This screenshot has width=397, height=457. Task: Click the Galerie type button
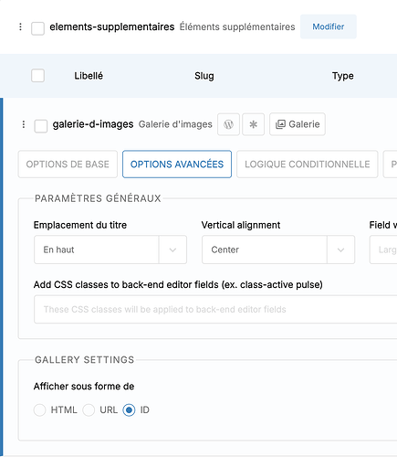click(298, 124)
